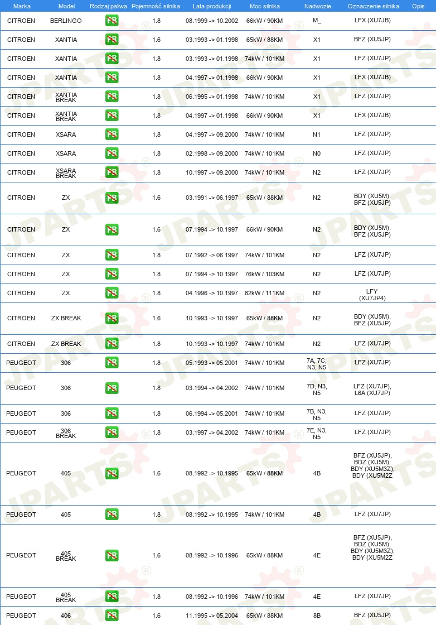
Task: Click the Model column header
Action: pos(66,6)
